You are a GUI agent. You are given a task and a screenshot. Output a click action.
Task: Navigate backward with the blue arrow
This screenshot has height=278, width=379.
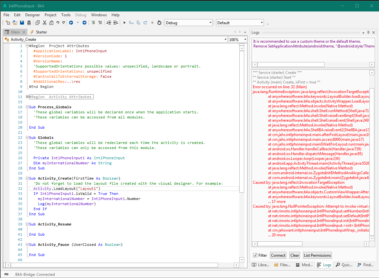tap(71, 23)
